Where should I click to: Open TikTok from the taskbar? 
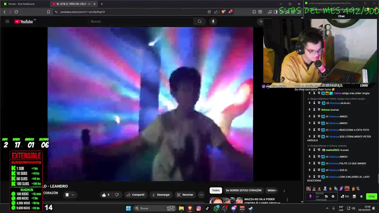click(207, 208)
